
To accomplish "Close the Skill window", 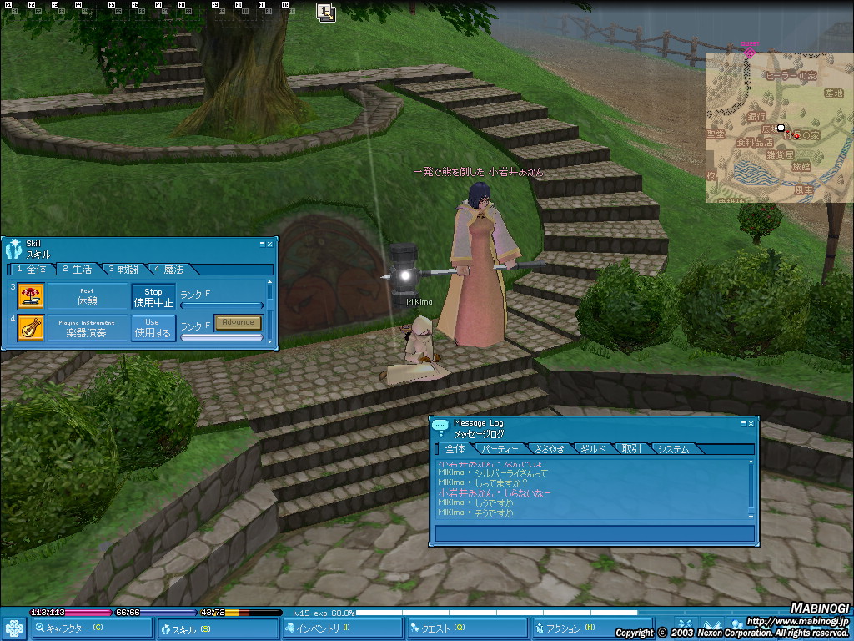I will 269,245.
